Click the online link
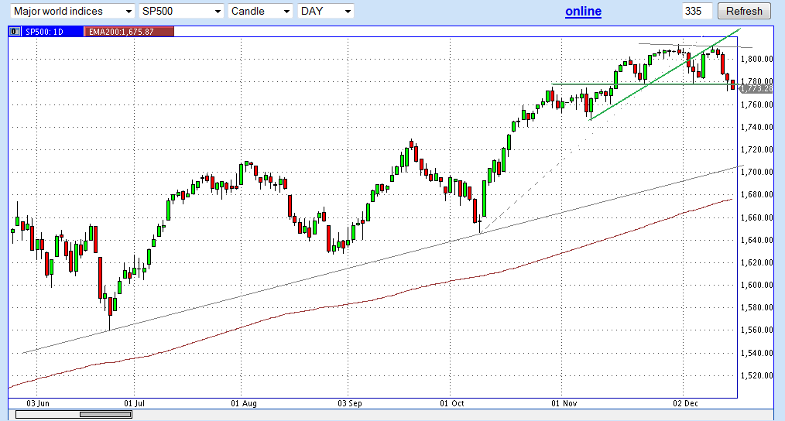The image size is (785, 421). (x=583, y=11)
